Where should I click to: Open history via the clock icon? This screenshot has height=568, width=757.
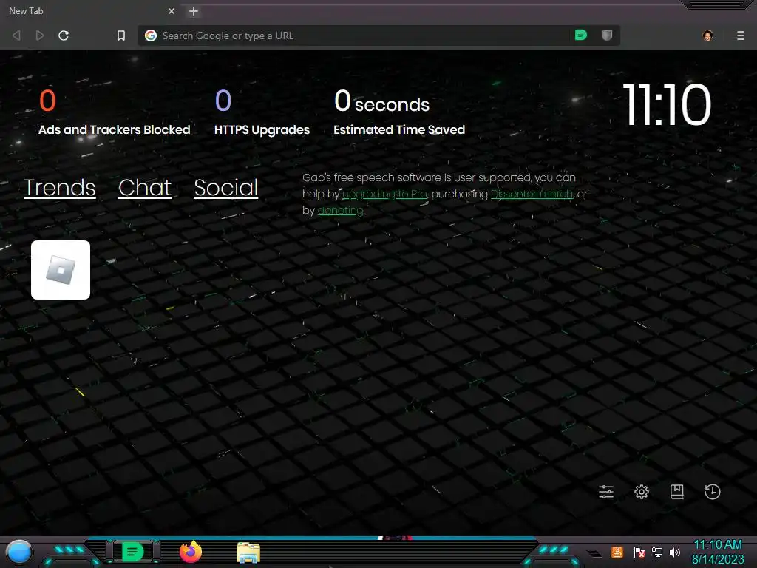tap(713, 492)
